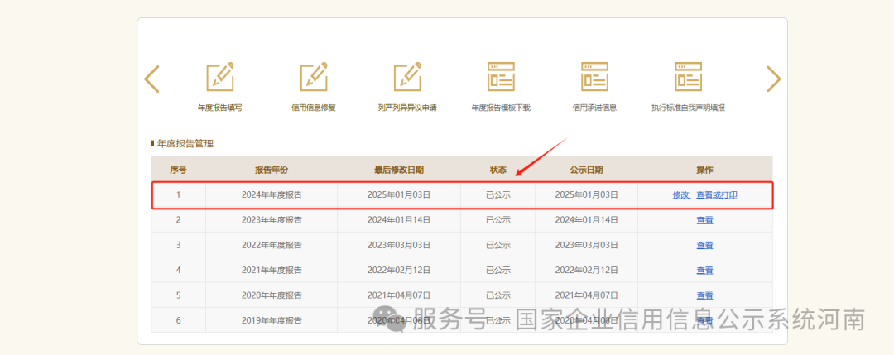Viewport: 894px width, 355px height.
Task: Click 查看或打印 link for 2024年度报告
Action: tap(717, 195)
